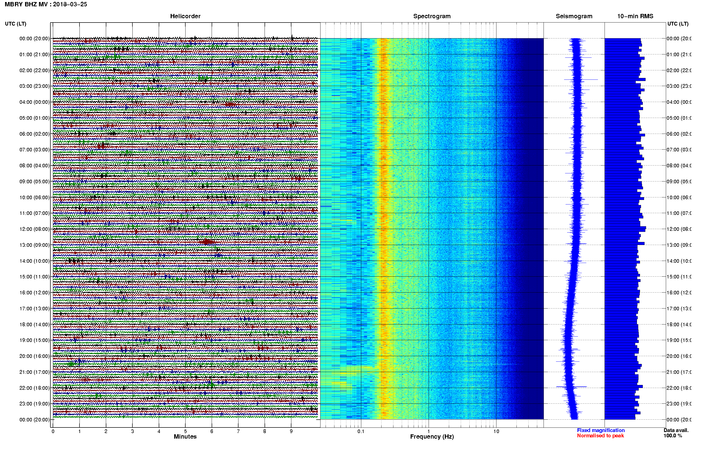Select the 'Data avail.' label
Image resolution: width=720 pixels, height=450 pixels.
point(676,430)
